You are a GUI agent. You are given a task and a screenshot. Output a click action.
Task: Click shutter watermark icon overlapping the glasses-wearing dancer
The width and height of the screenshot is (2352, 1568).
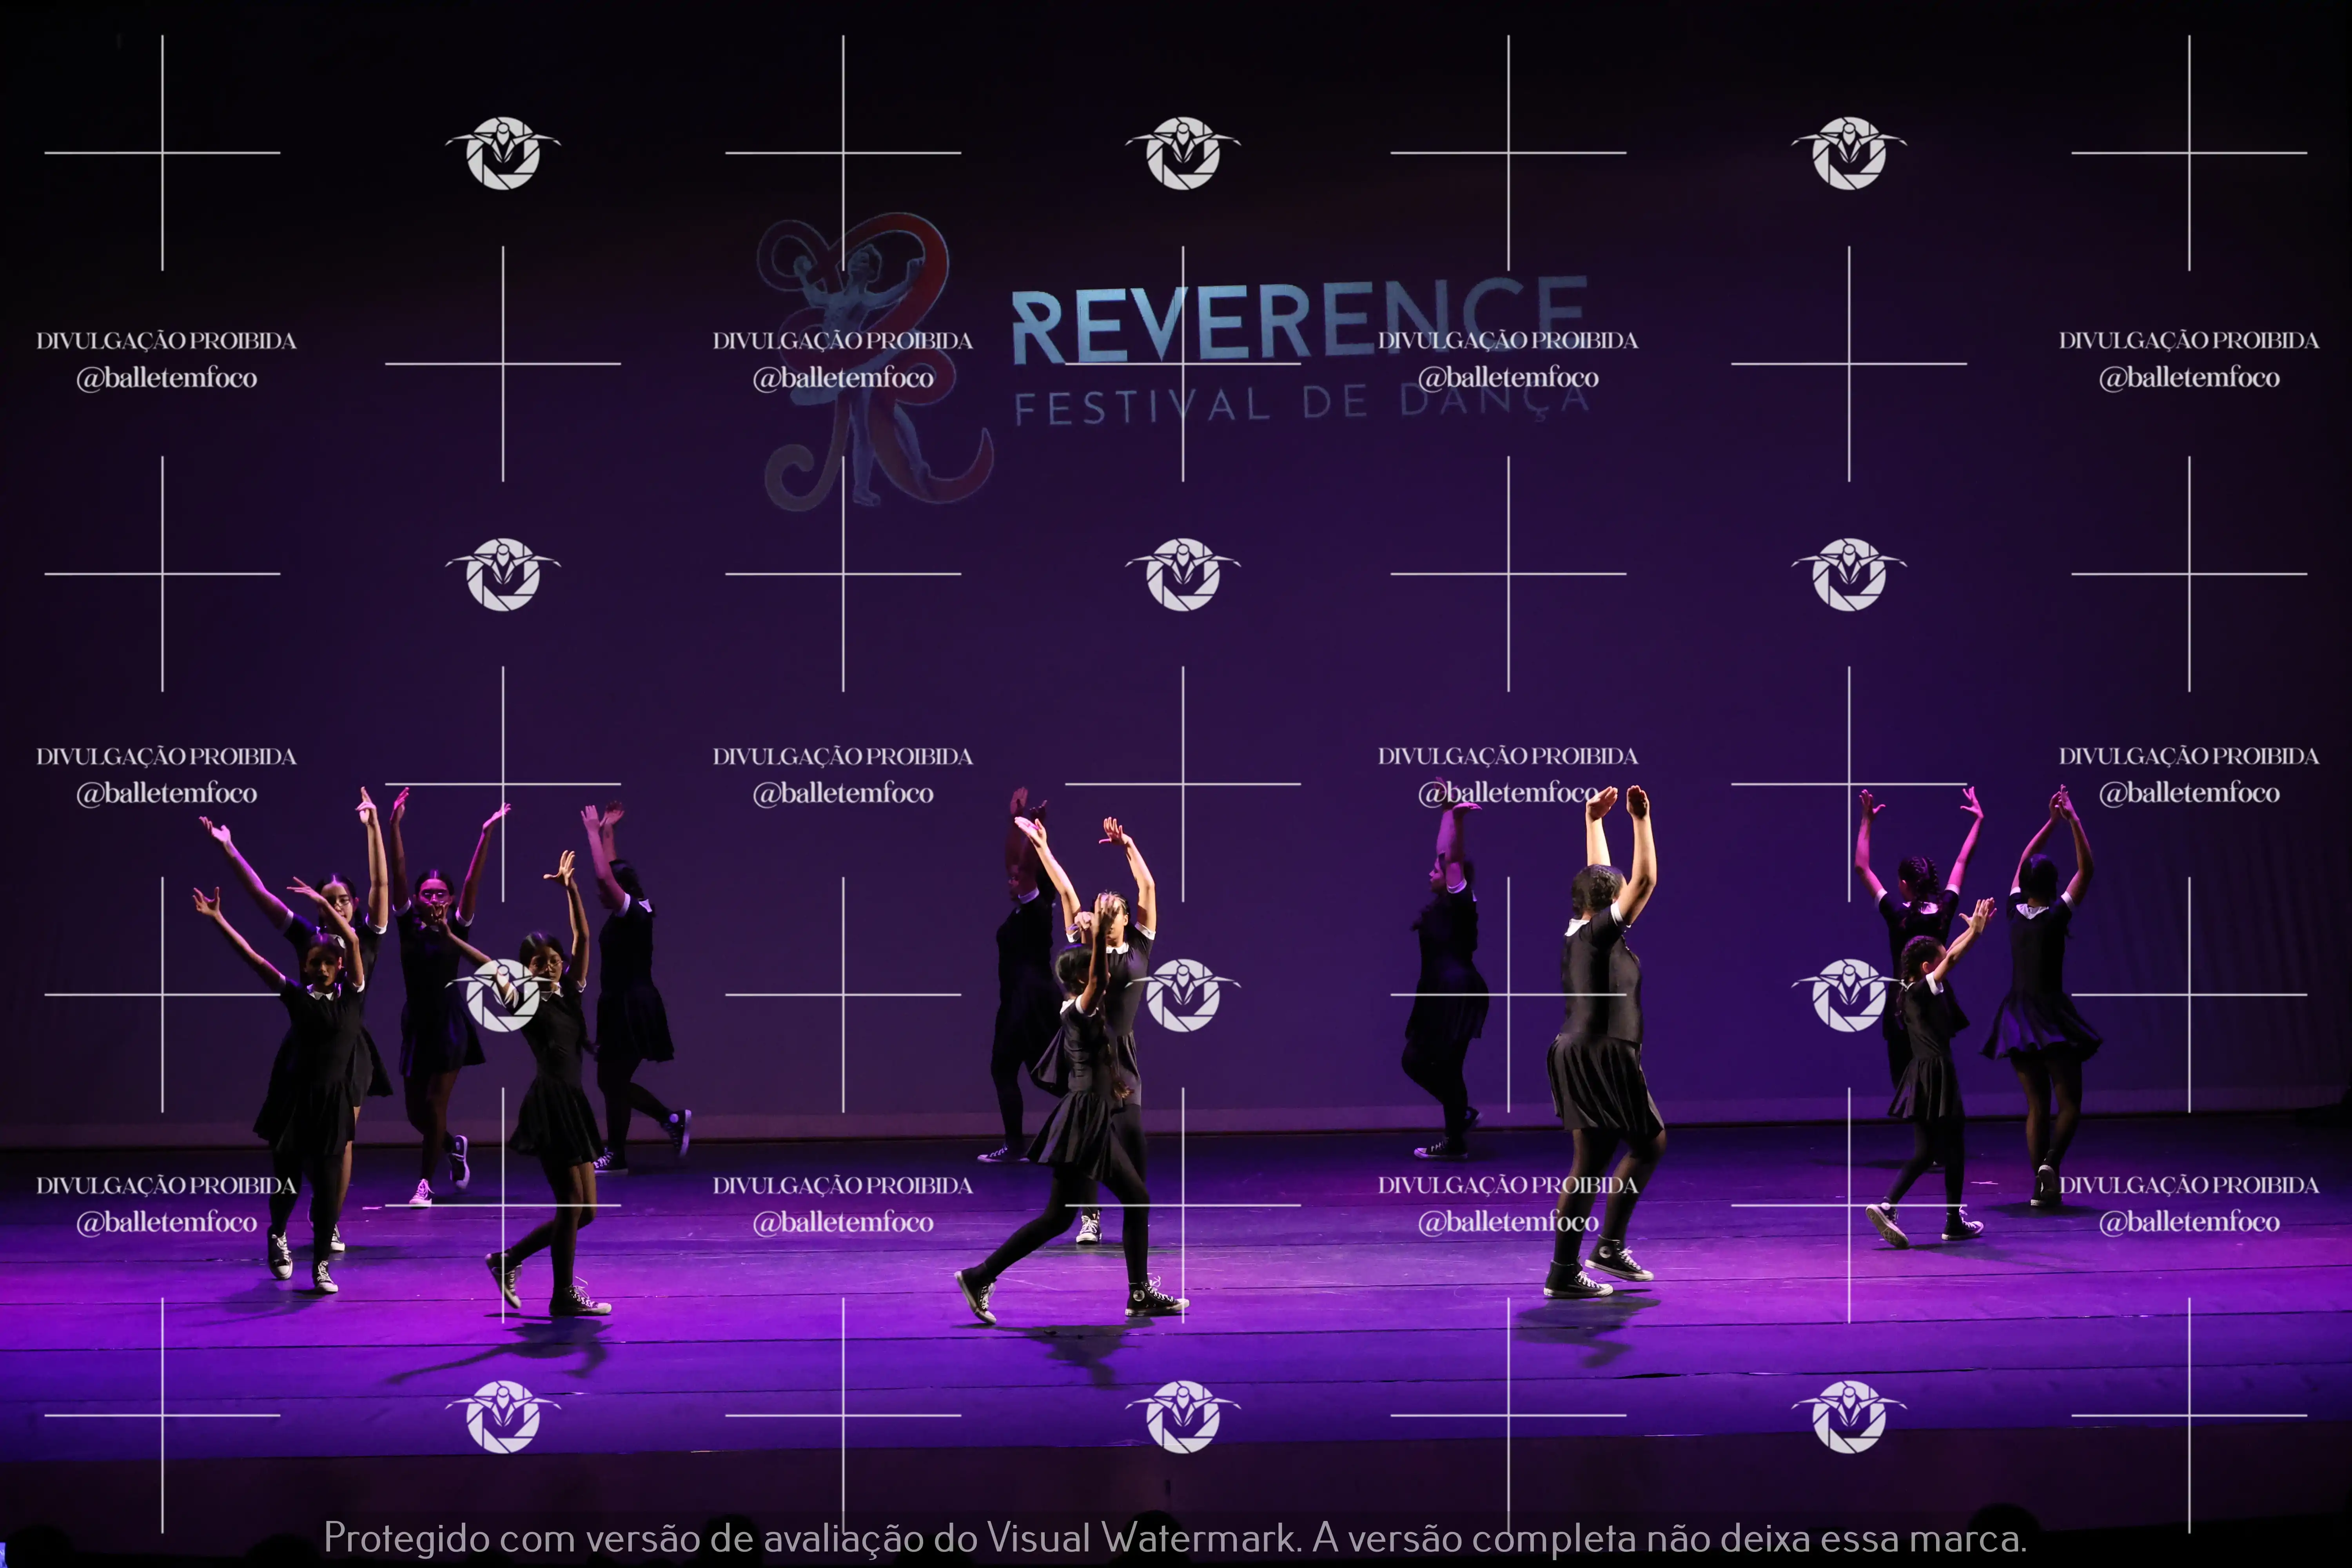point(503,995)
